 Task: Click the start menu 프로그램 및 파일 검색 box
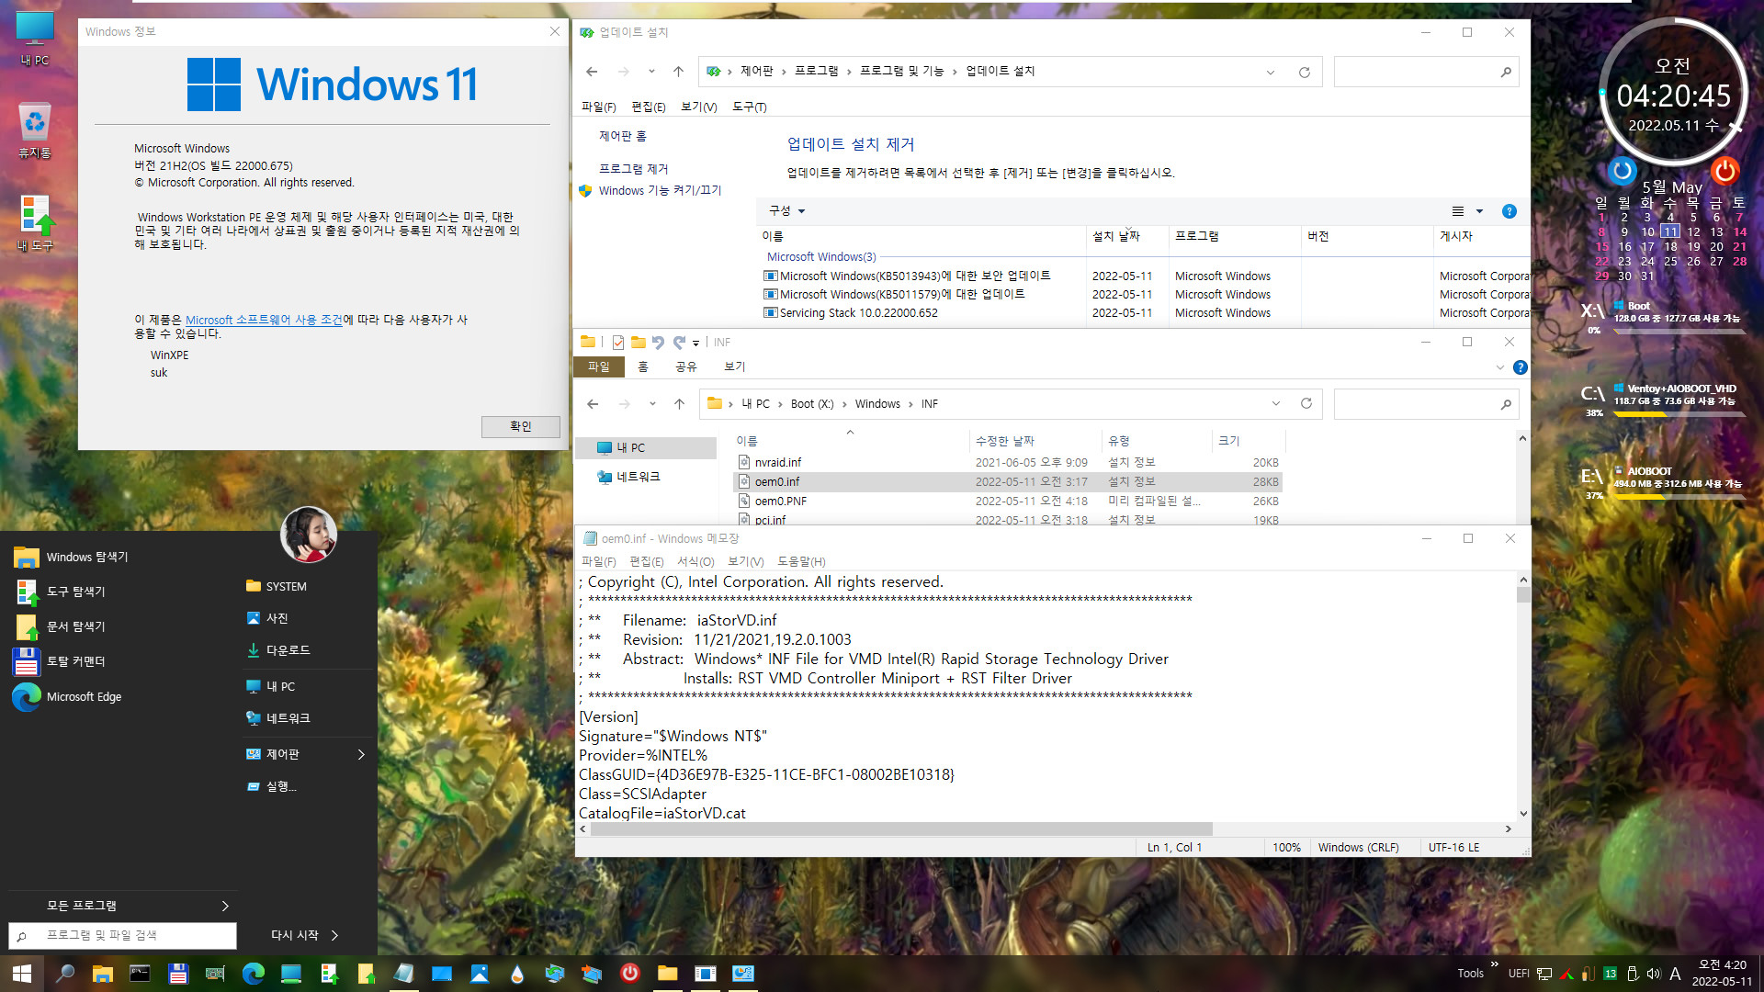click(122, 936)
